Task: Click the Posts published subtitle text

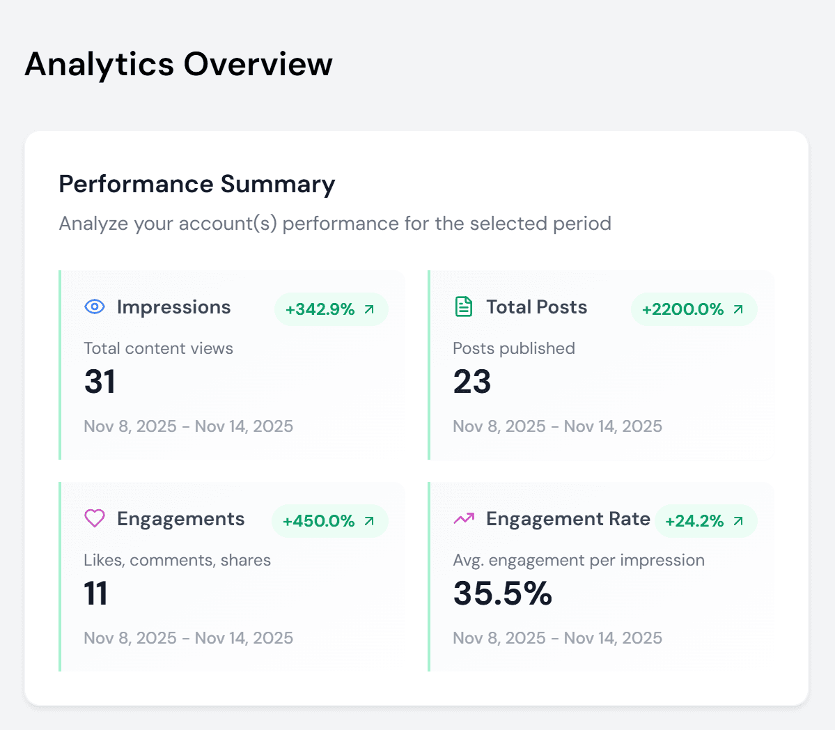Action: (x=514, y=348)
